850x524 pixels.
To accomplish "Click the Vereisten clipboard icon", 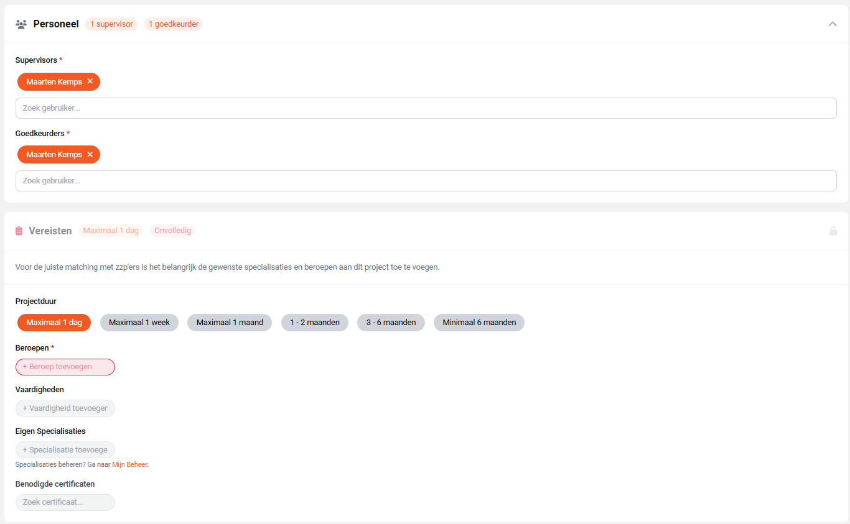I will point(19,231).
